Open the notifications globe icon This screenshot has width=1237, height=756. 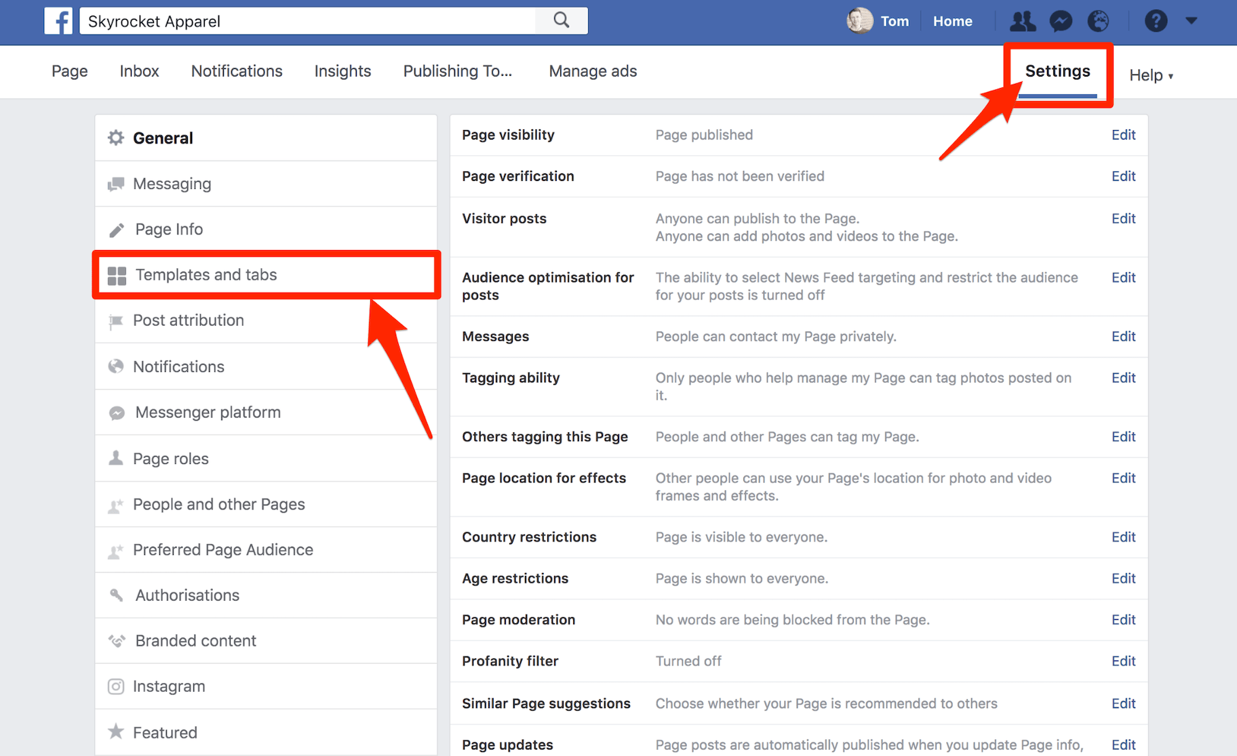1099,21
